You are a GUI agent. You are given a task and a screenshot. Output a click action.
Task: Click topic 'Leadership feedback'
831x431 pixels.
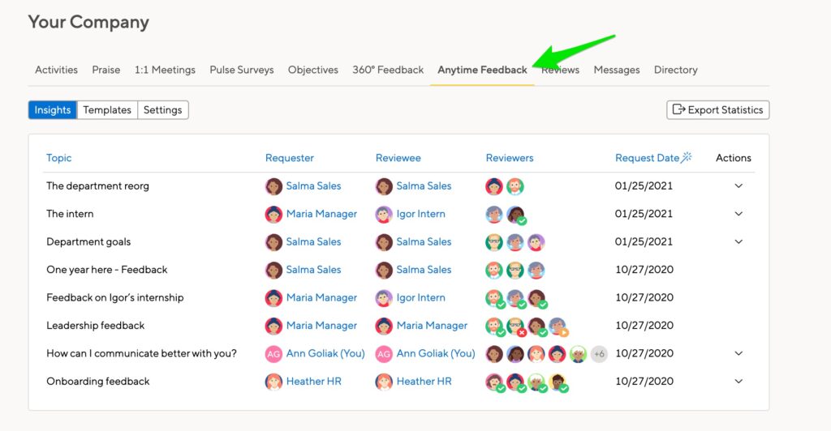(x=96, y=326)
